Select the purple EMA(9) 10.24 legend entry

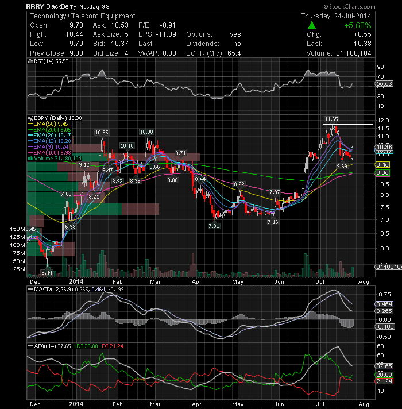pyautogui.click(x=48, y=147)
